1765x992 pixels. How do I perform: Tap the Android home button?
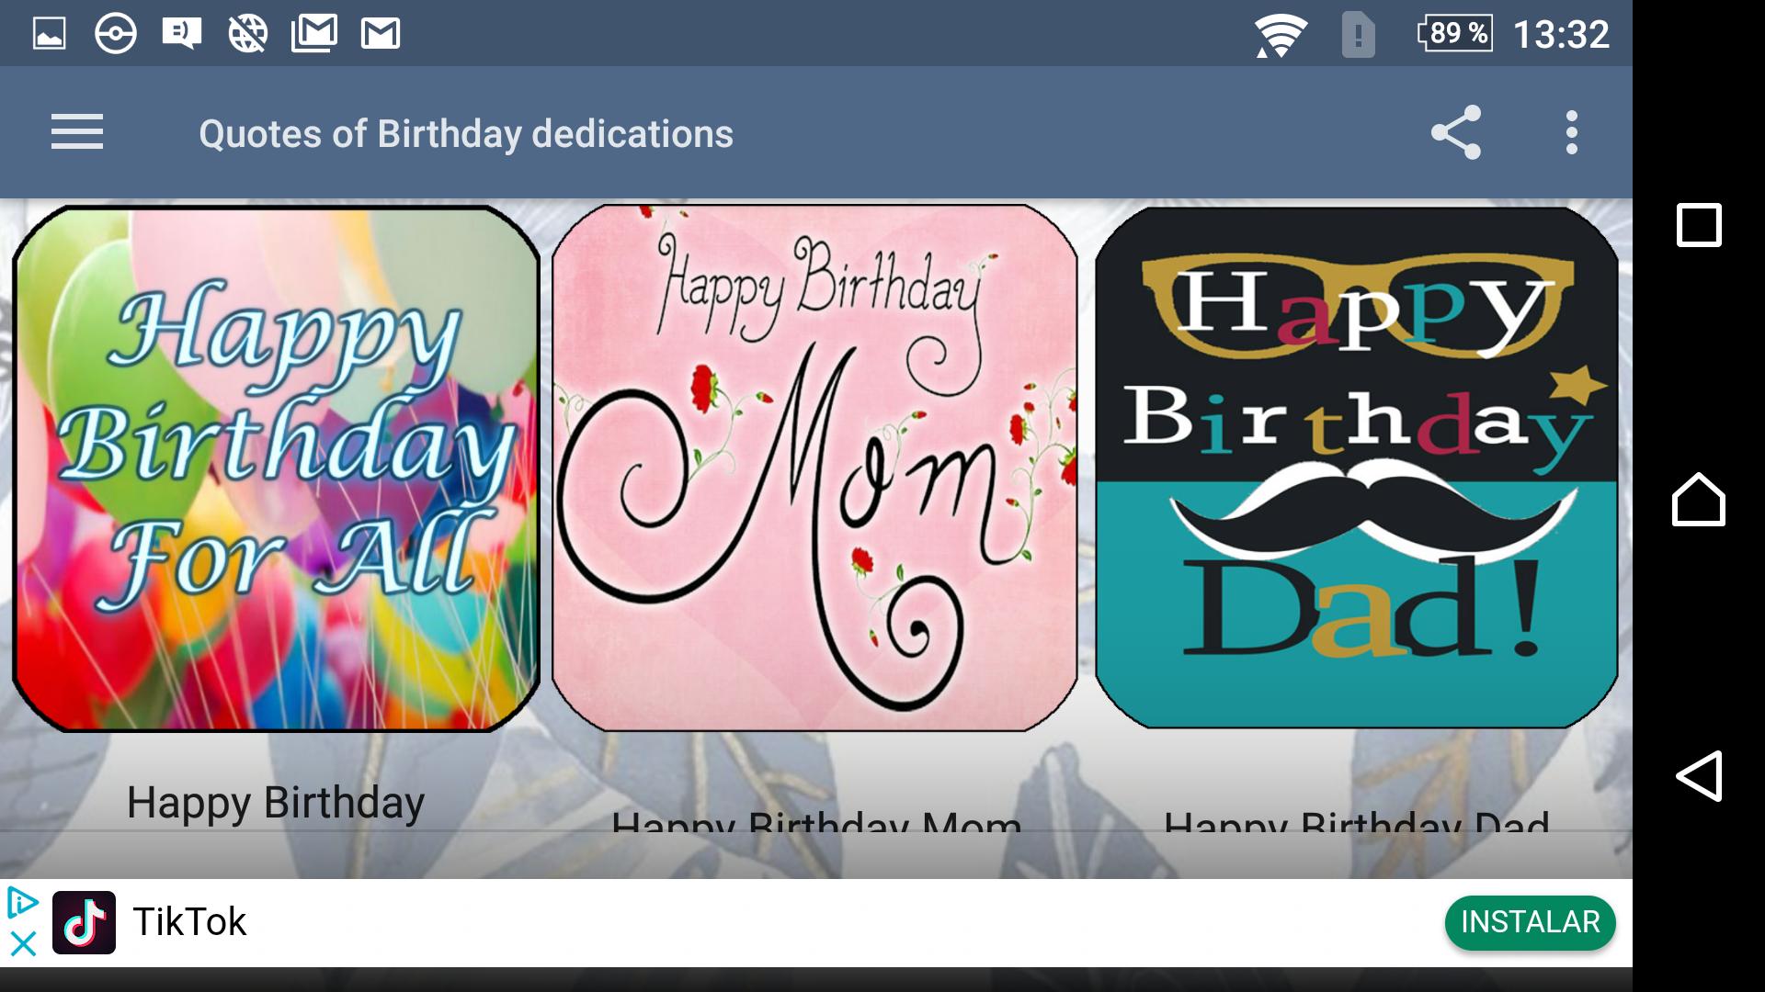click(1699, 500)
